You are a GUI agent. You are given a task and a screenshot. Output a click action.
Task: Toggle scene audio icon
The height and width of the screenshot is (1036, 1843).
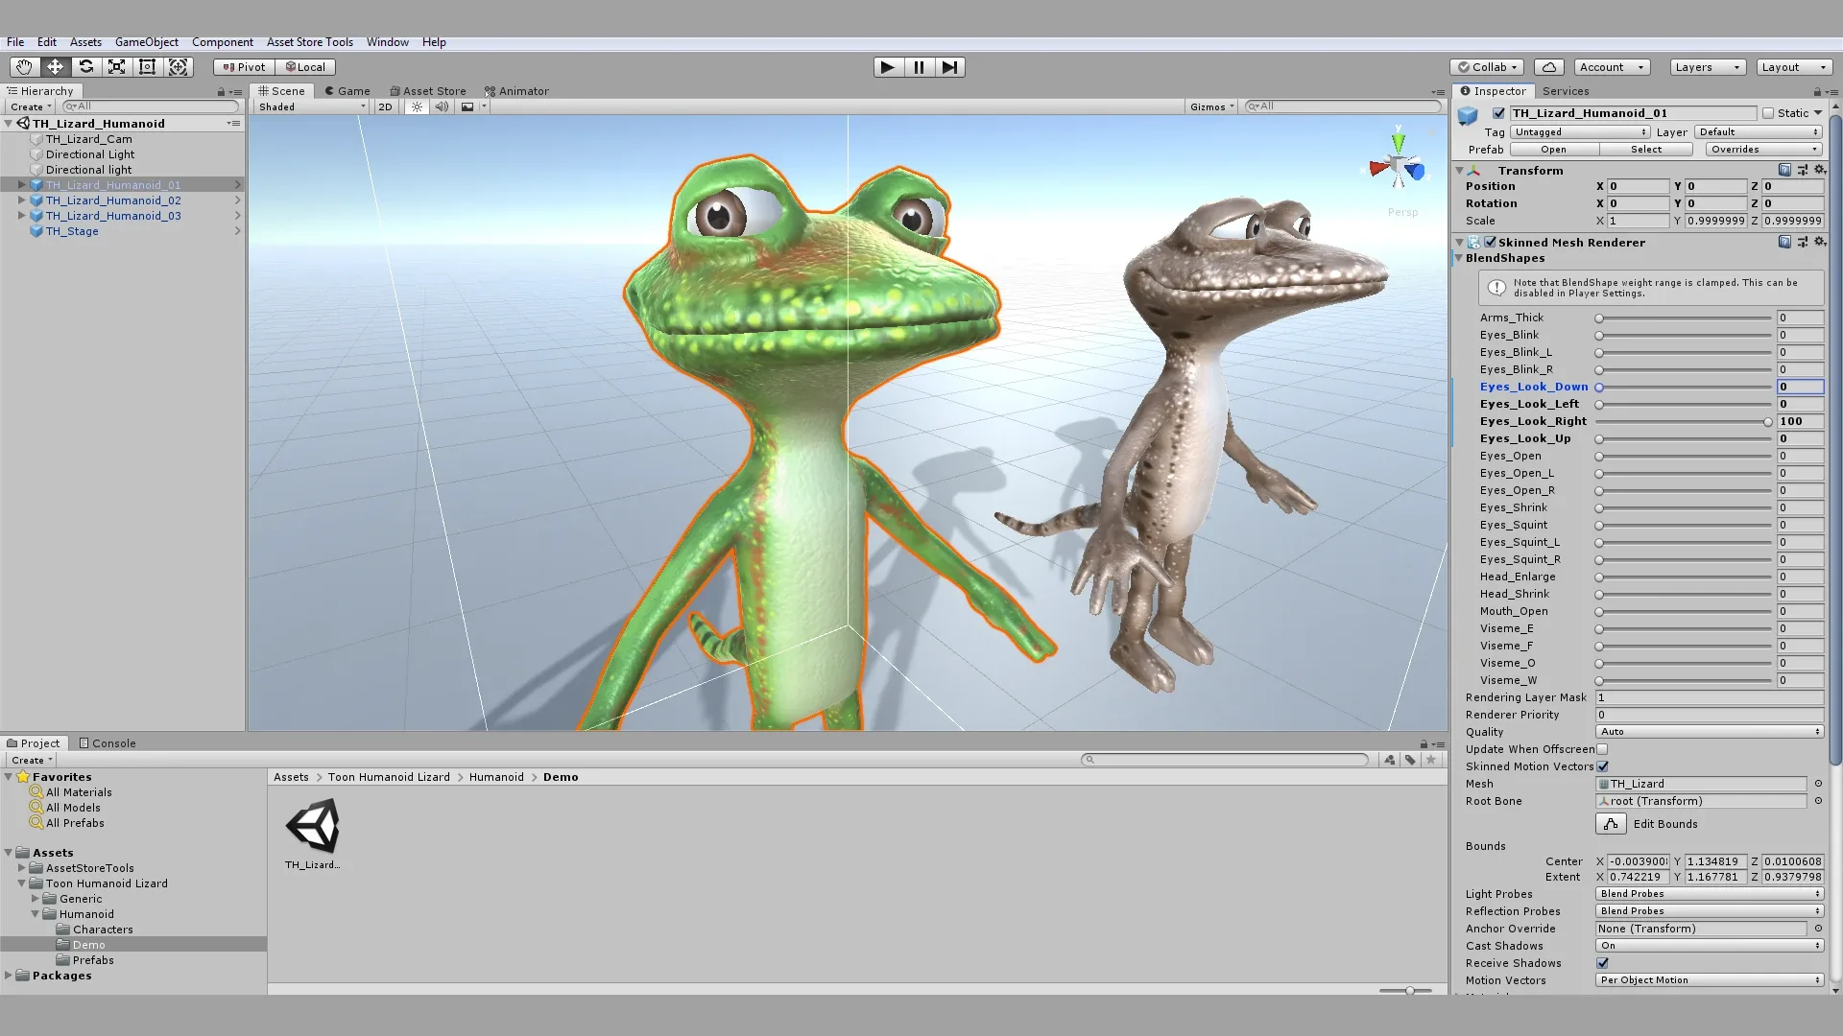[x=441, y=106]
